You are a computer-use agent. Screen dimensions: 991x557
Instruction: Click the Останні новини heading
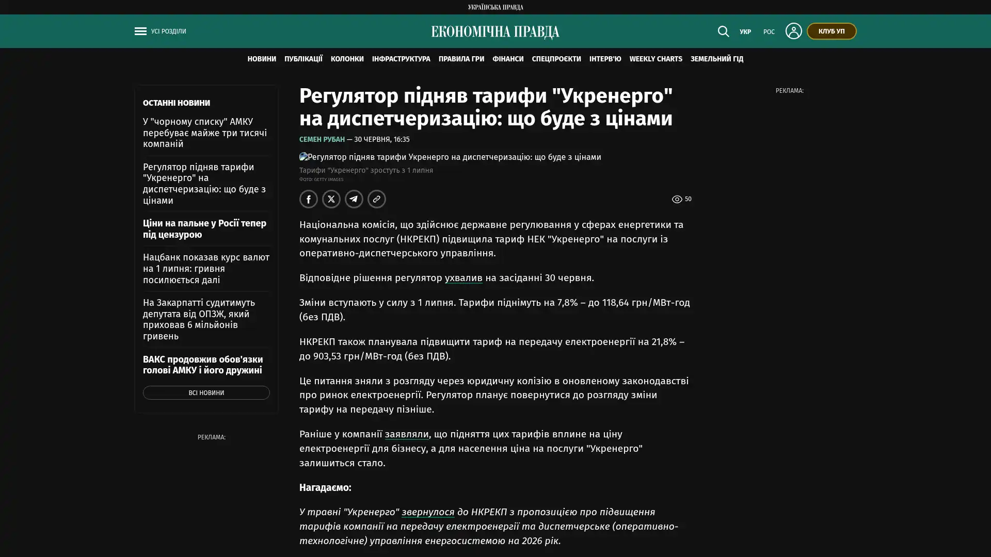click(177, 103)
